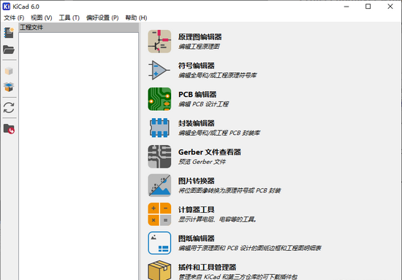Click the description 预览 Gerber 文件
The width and height of the screenshot is (402, 280).
pos(202,162)
